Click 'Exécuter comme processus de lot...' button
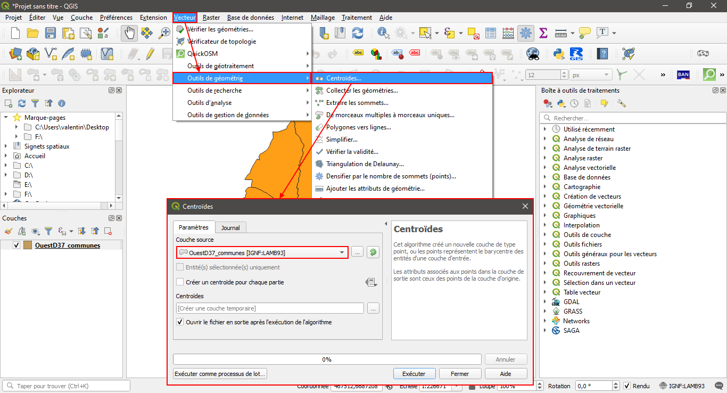Image resolution: width=727 pixels, height=393 pixels. tap(220, 374)
